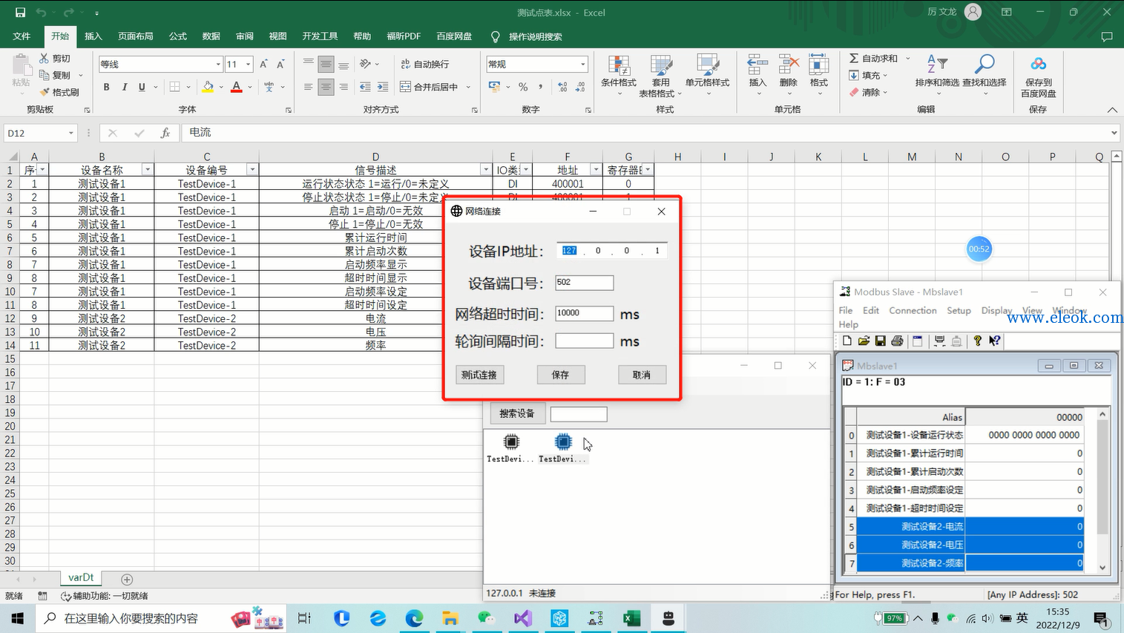Click the 网络超时时间 field showing 10000

pyautogui.click(x=585, y=313)
